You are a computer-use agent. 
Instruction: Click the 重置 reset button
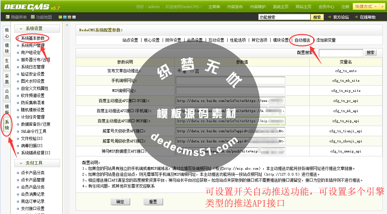tap(153, 201)
